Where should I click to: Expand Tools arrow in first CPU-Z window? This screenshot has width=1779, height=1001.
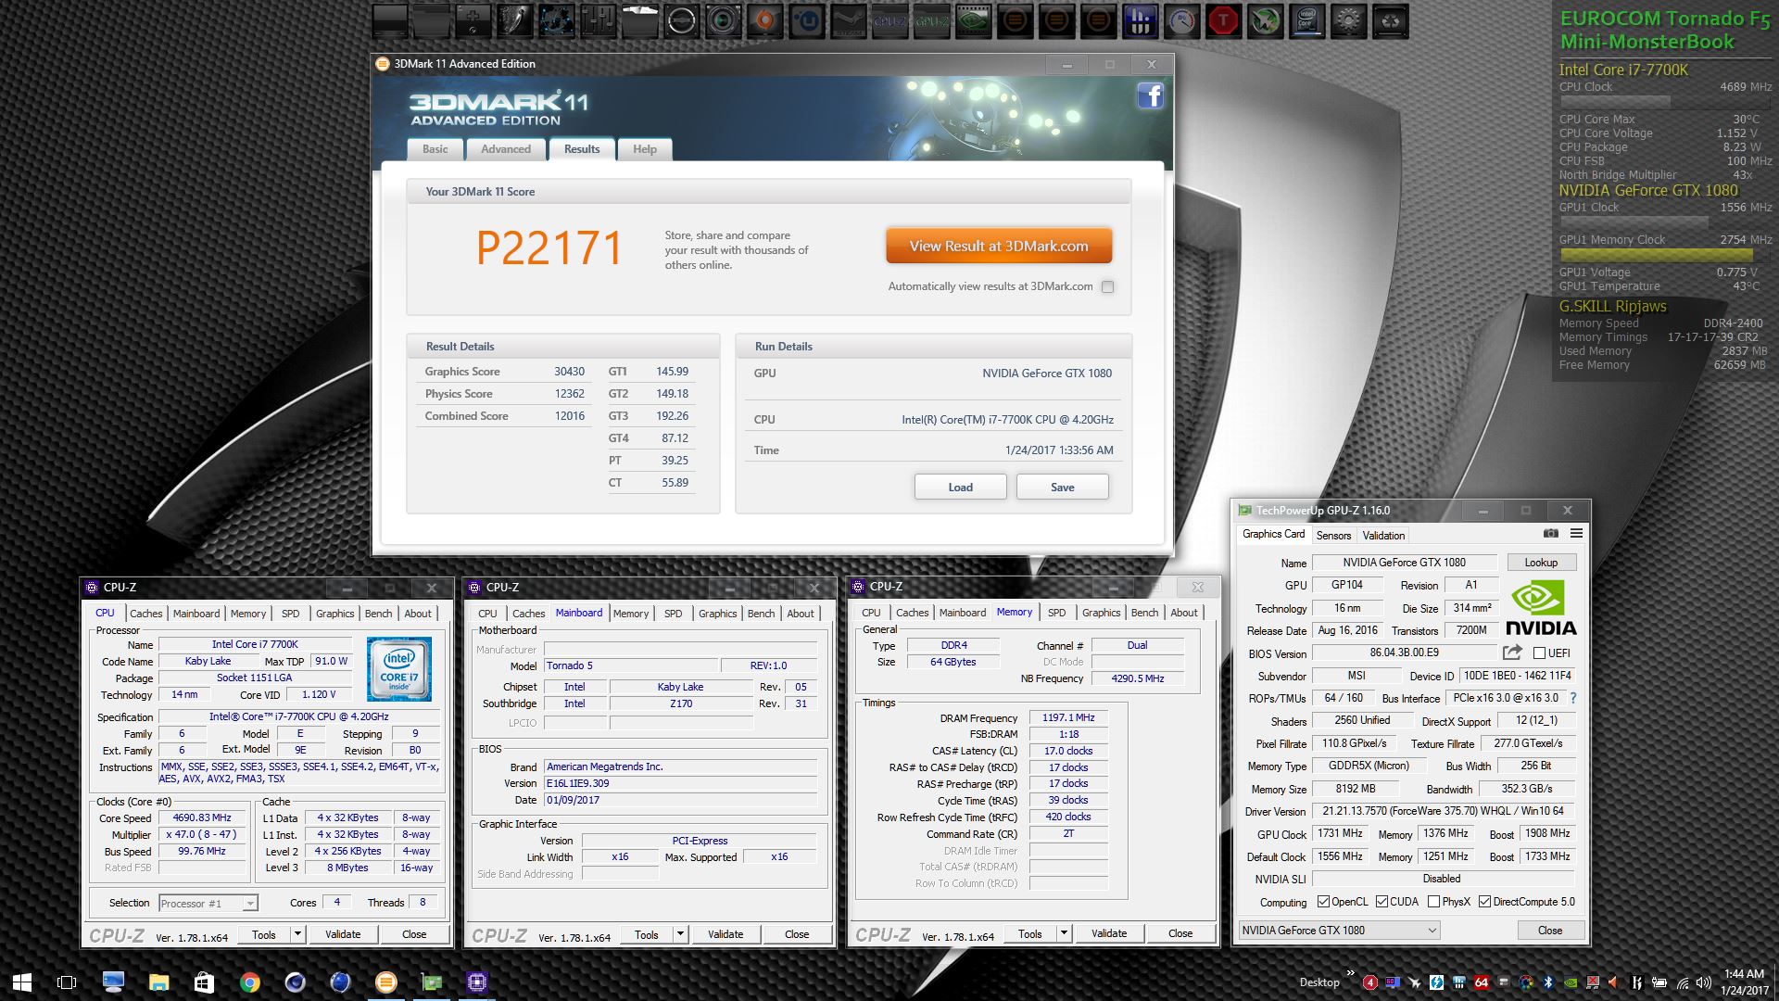(x=297, y=934)
